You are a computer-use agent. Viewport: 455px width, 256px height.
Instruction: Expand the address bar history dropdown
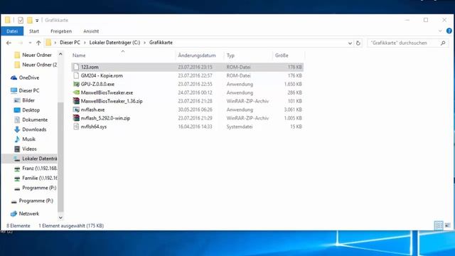[350, 43]
